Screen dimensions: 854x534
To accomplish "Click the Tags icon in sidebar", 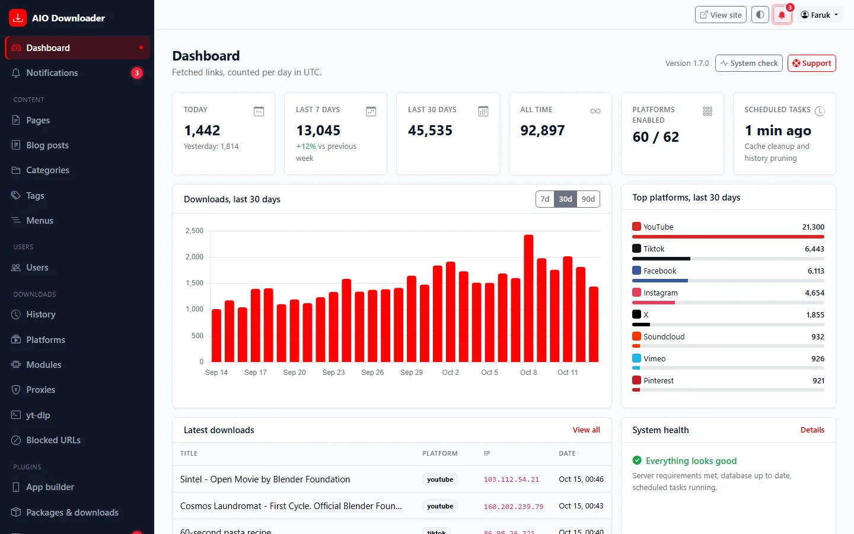I will (x=16, y=195).
